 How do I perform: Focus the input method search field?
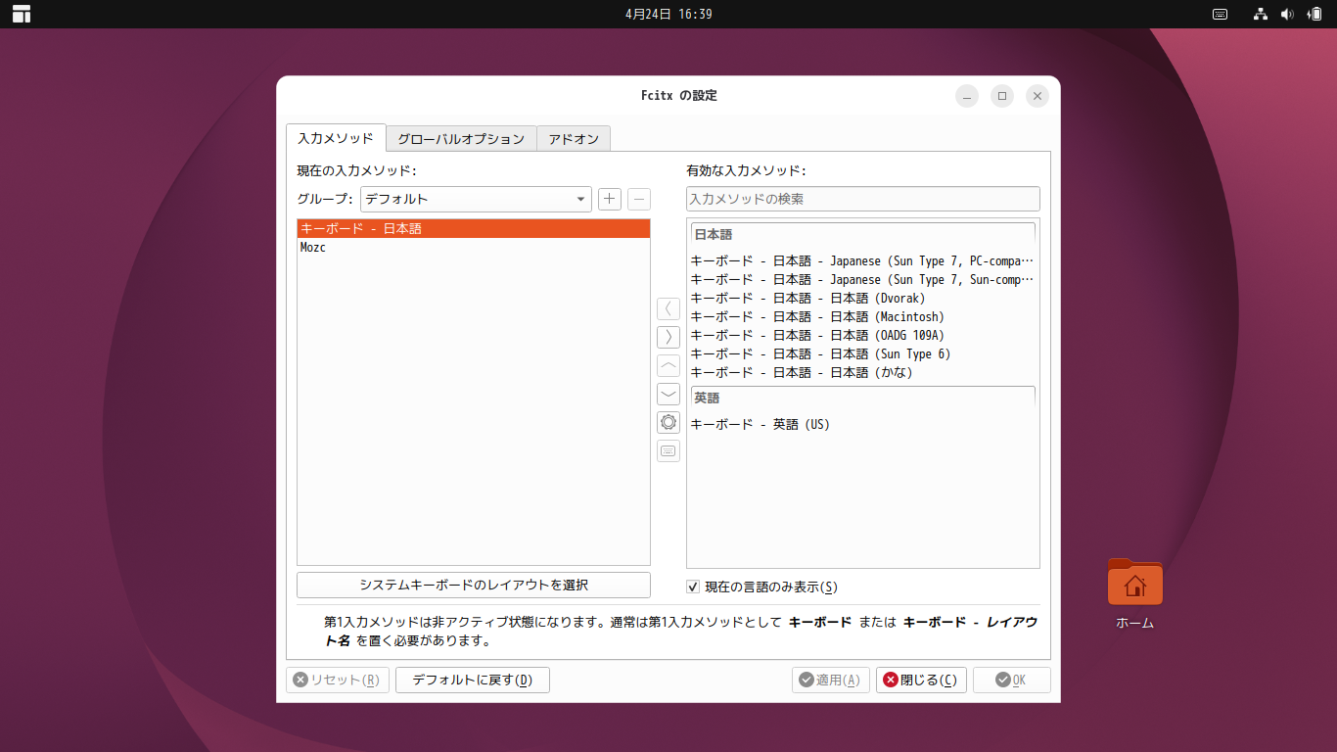point(863,199)
